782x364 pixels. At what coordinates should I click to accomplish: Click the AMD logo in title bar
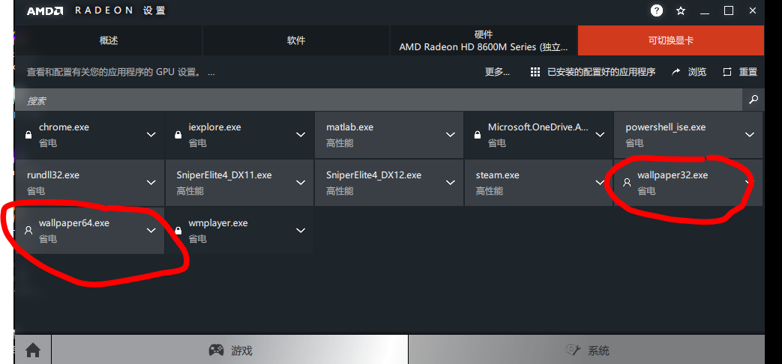pyautogui.click(x=45, y=11)
